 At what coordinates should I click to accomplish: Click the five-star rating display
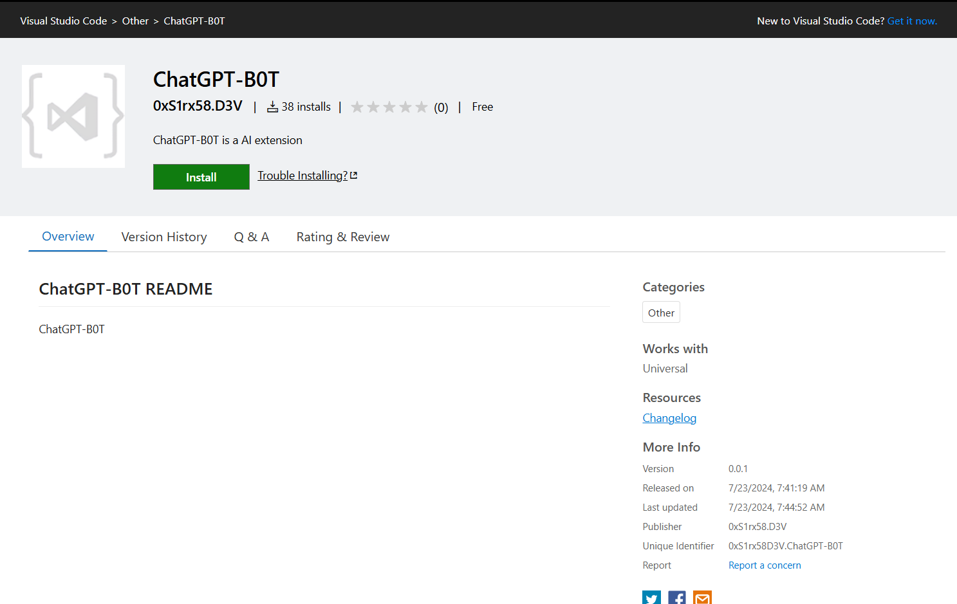389,107
